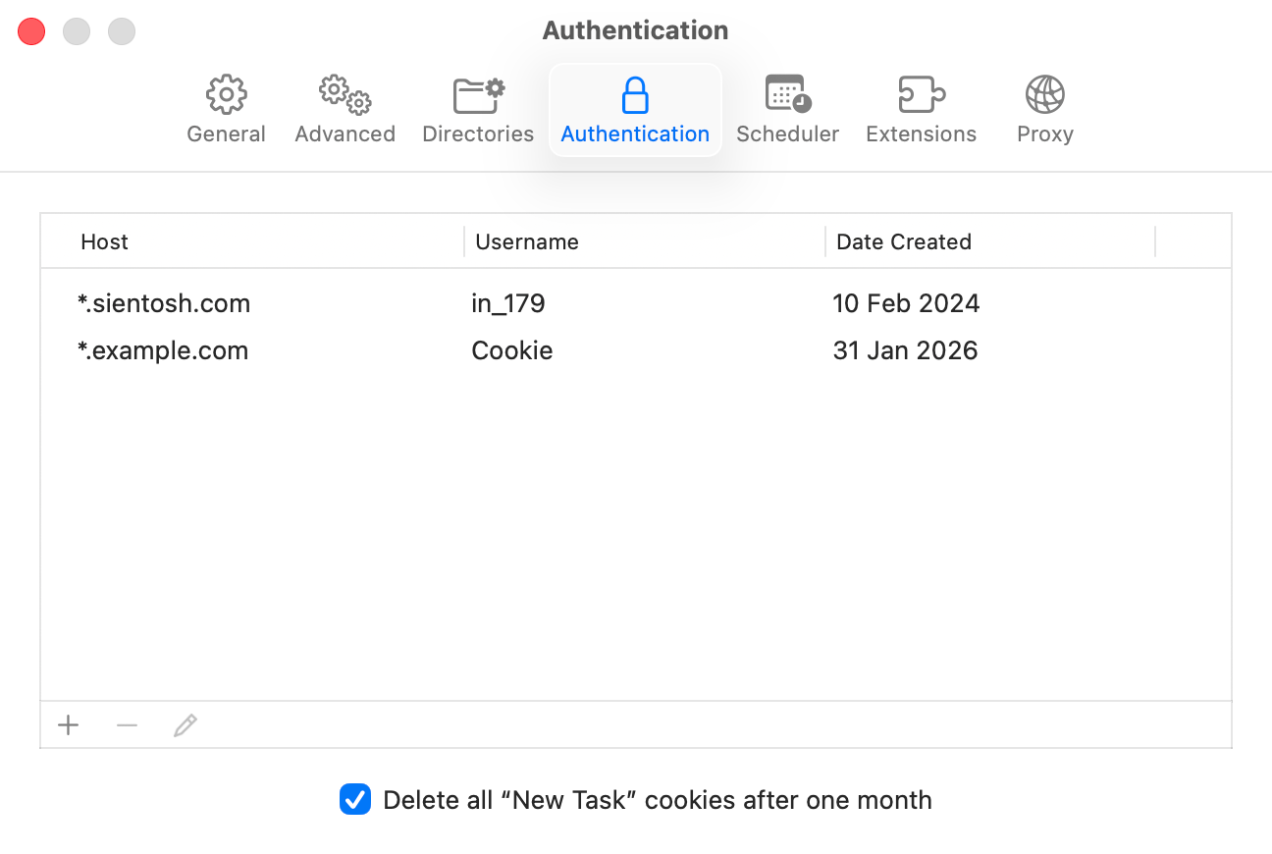The image size is (1272, 854).
Task: Click the Proxy globe icon
Action: (1044, 93)
